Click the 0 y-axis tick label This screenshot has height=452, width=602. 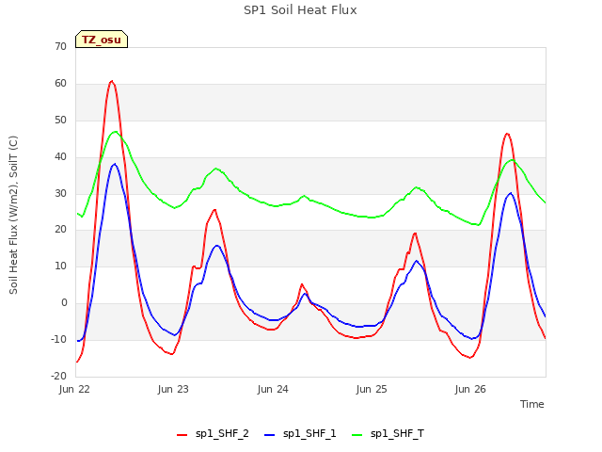pos(64,303)
